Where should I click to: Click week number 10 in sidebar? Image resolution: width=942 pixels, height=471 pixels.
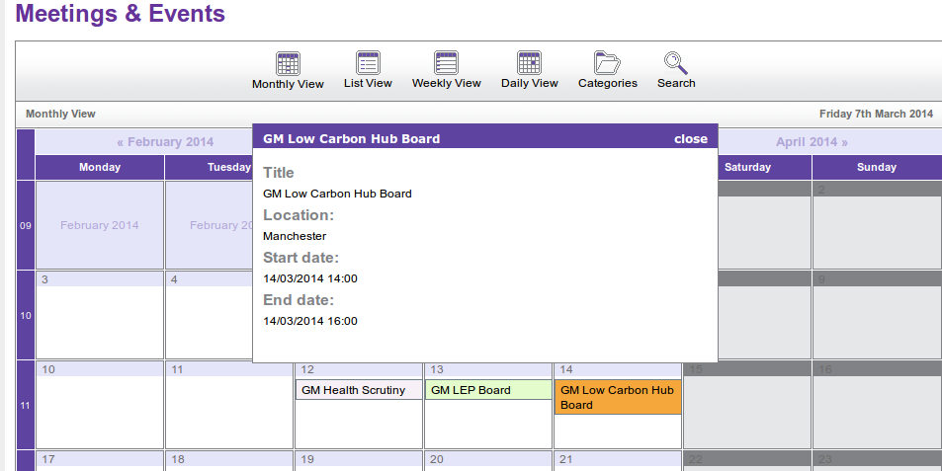click(x=26, y=316)
